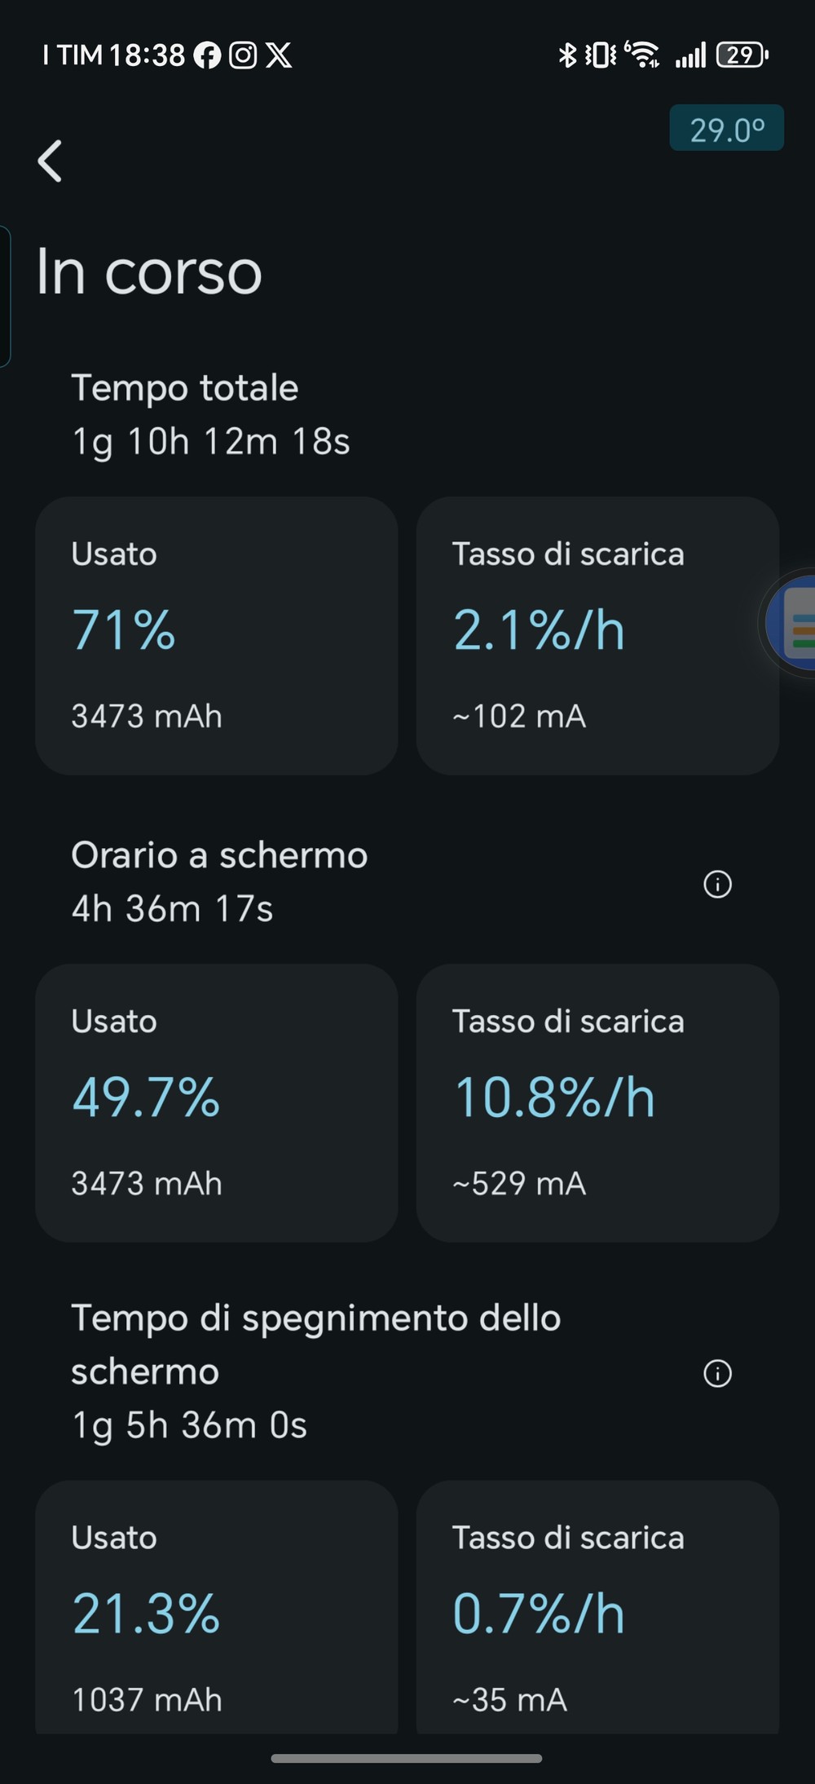Tap the X notification icon
815x1784 pixels.
pyautogui.click(x=279, y=55)
